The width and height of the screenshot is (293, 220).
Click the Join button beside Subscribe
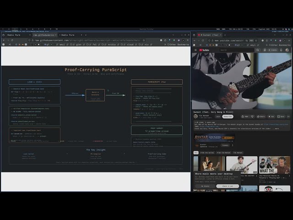pos(218,116)
